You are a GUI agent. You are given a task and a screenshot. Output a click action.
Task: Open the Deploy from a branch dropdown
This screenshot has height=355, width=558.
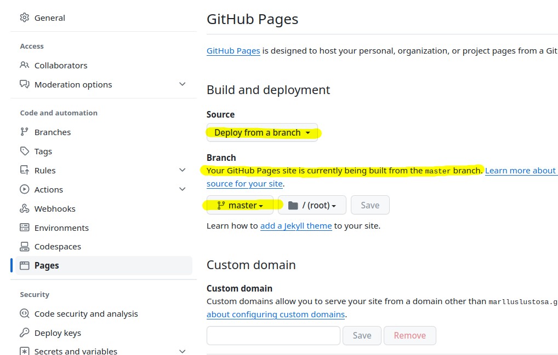(x=262, y=132)
